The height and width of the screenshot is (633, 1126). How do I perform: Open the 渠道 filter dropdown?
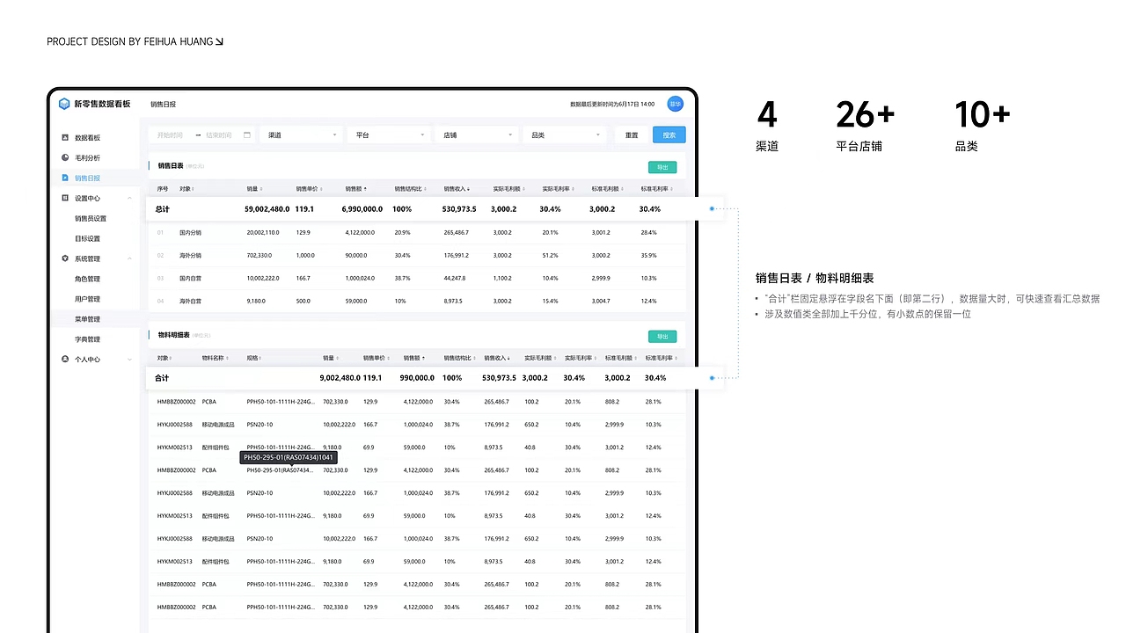[302, 135]
